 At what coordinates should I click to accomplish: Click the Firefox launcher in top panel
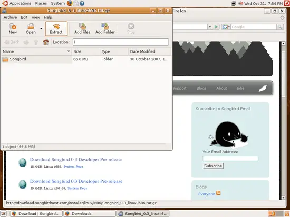tap(70, 3)
